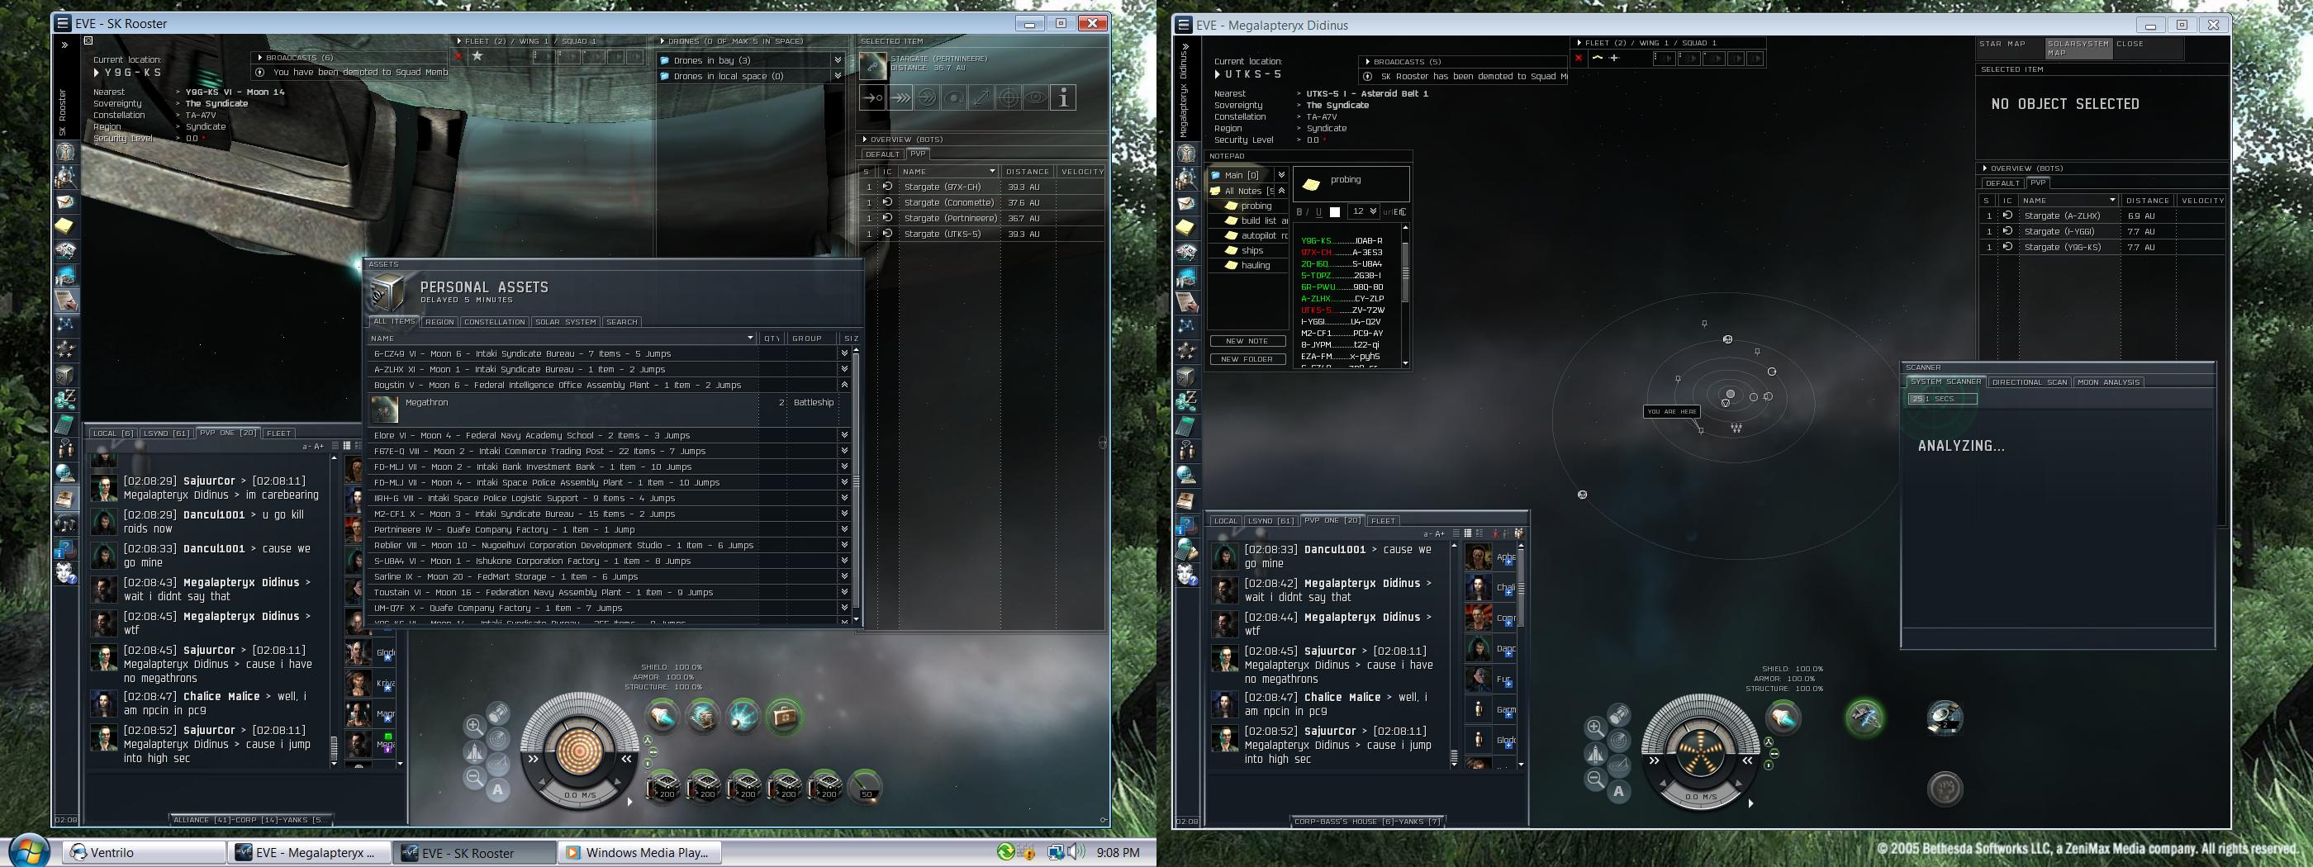The width and height of the screenshot is (2313, 867).
Task: Open font size 12 dropdown in notepad
Action: 1364,212
